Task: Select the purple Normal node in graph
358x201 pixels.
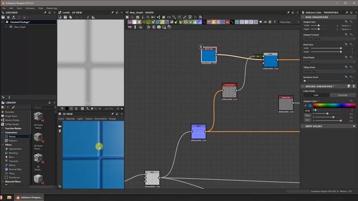Action: (x=199, y=132)
